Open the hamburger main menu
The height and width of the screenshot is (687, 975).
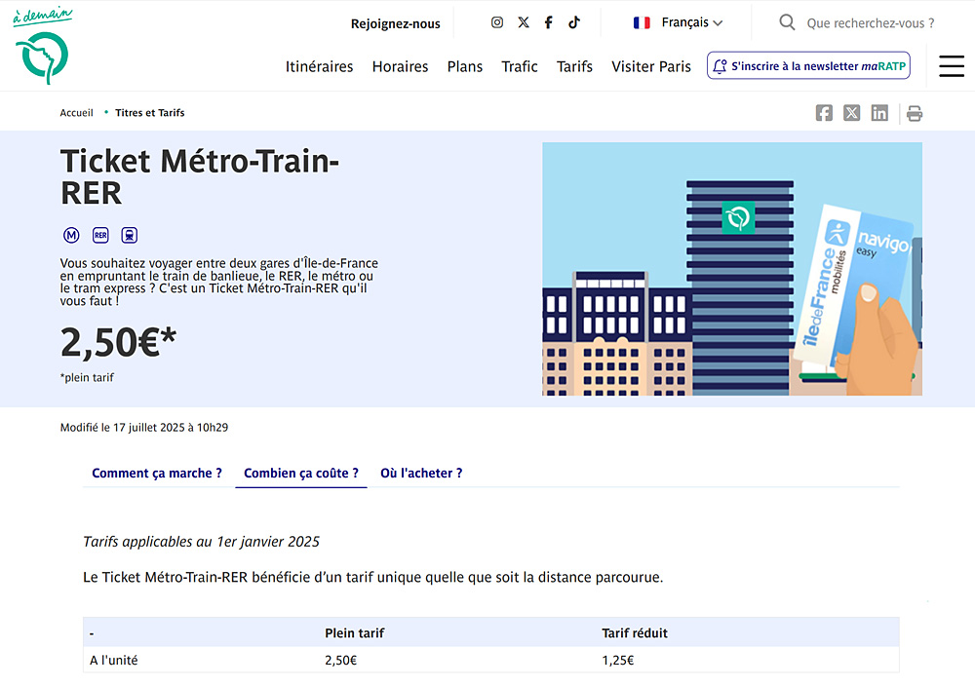(951, 66)
